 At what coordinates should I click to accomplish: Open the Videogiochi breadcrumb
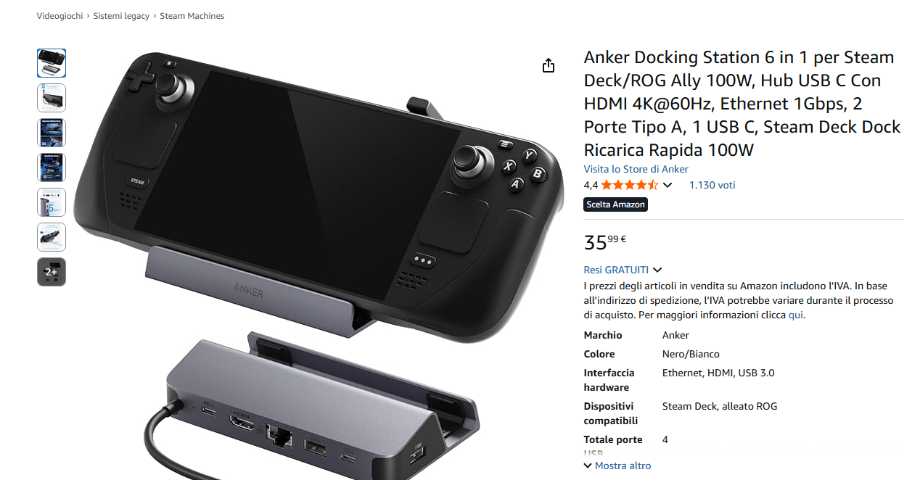60,16
